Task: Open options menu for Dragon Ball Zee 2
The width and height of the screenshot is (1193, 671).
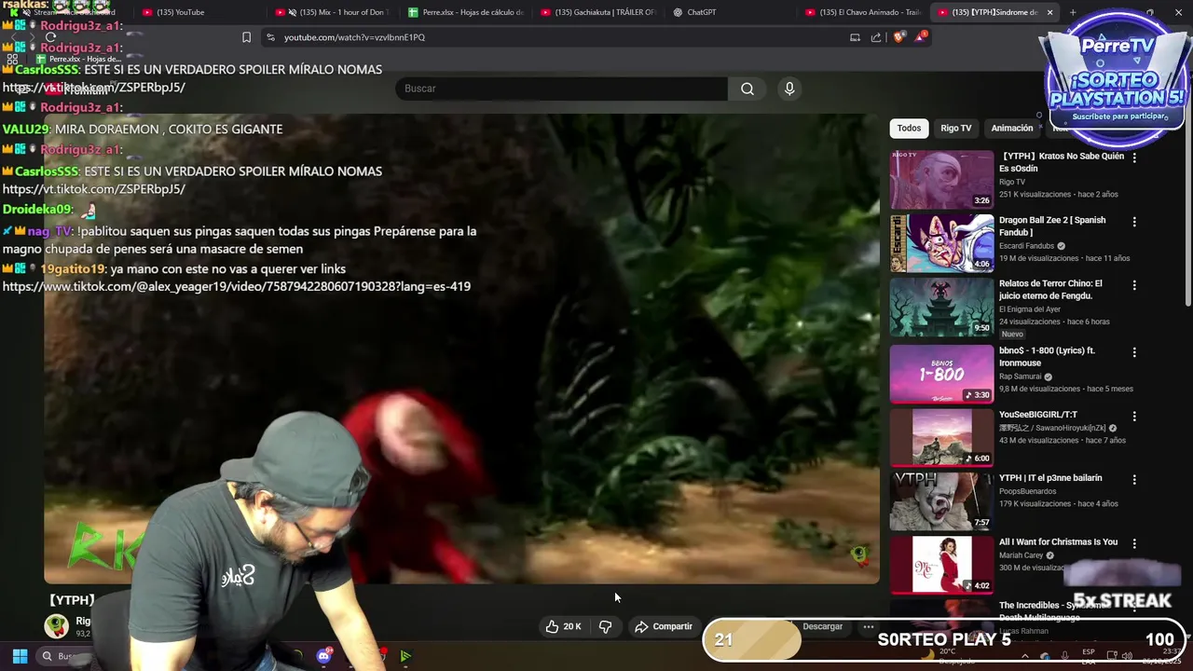Action: tap(1134, 222)
